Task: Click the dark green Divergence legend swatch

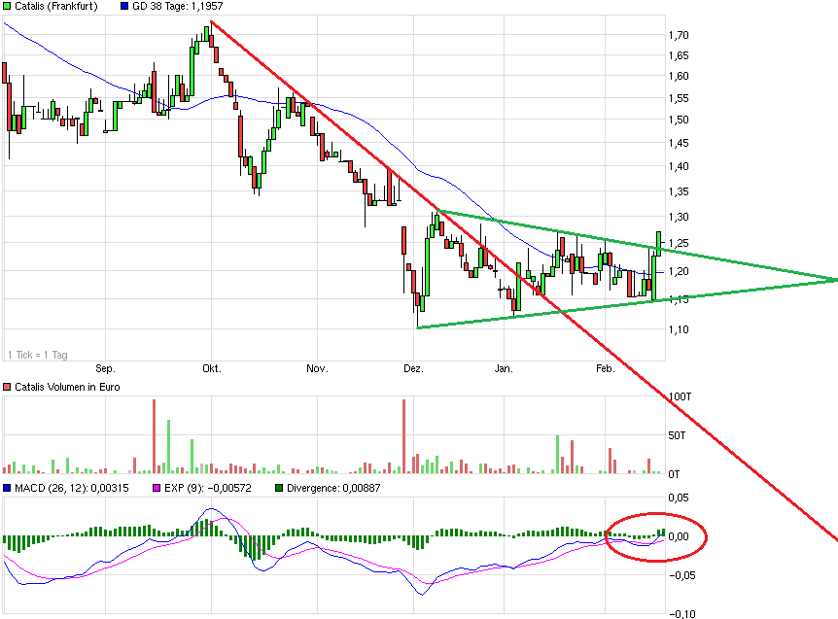Action: point(279,488)
